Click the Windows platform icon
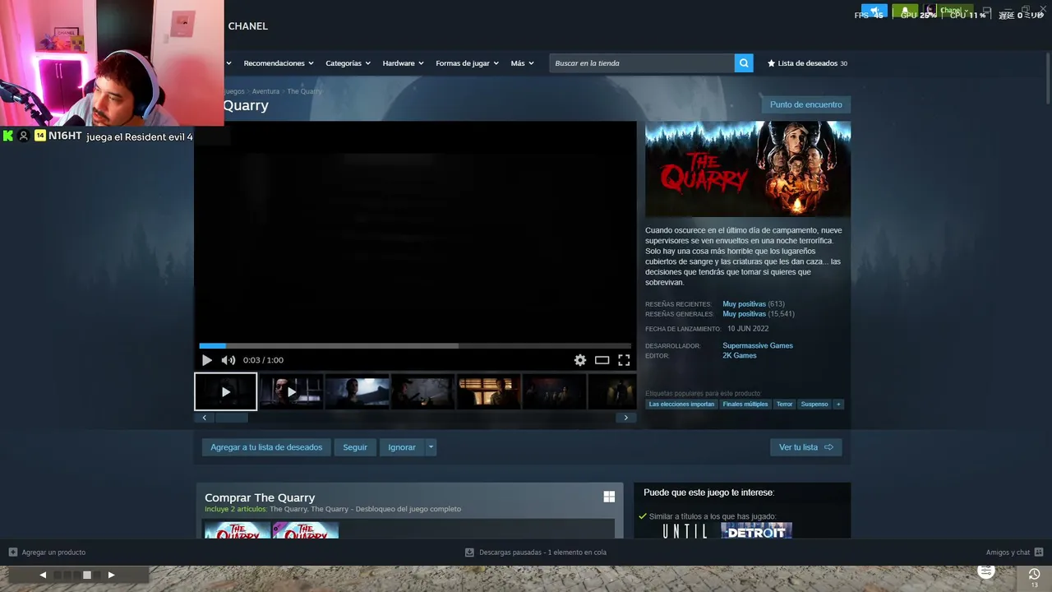Image resolution: width=1052 pixels, height=592 pixels. pyautogui.click(x=609, y=497)
